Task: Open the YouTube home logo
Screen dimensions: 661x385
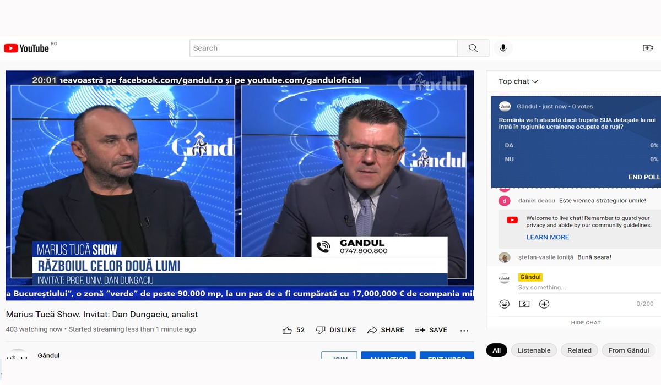Action: point(26,48)
